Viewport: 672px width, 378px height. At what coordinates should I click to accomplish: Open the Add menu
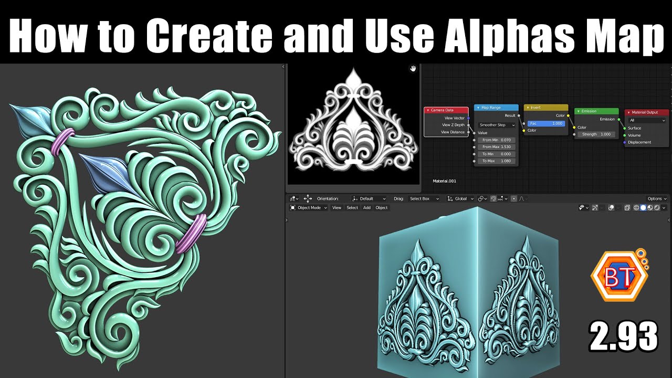pyautogui.click(x=367, y=207)
